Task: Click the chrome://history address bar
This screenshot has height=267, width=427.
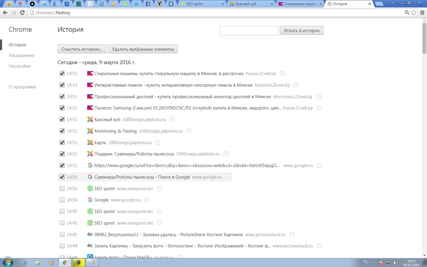Action: point(216,12)
